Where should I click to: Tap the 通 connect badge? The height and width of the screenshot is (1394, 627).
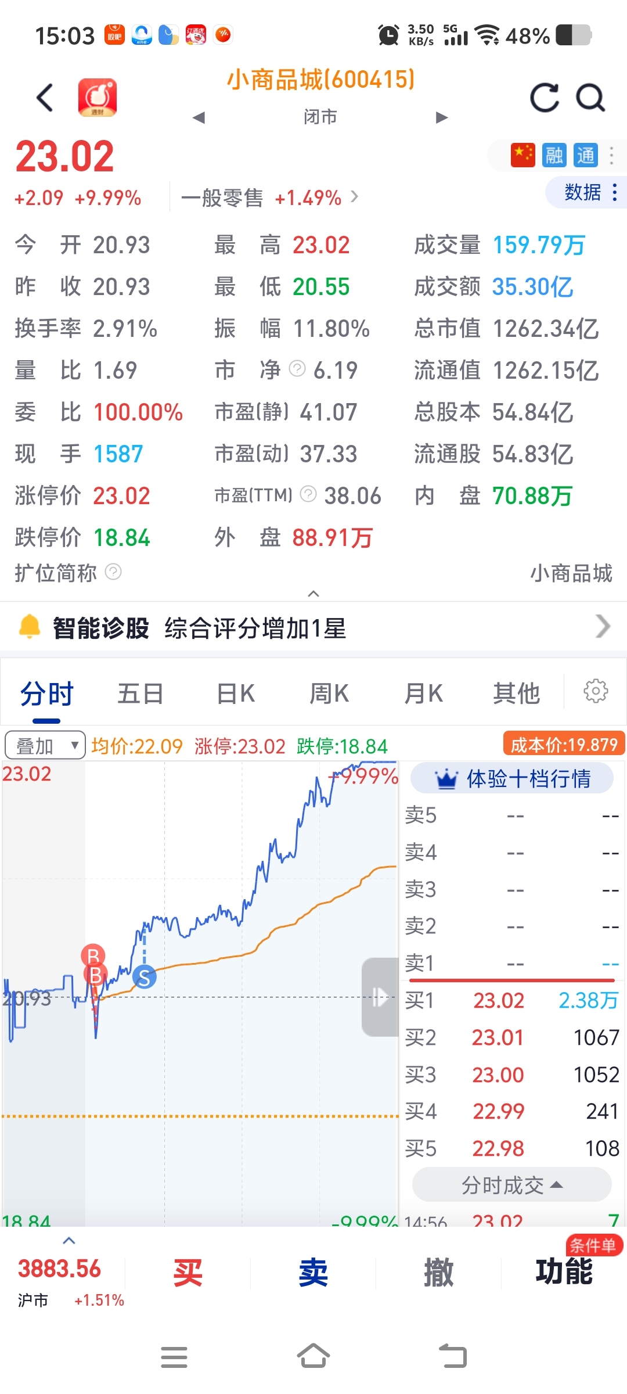click(585, 155)
